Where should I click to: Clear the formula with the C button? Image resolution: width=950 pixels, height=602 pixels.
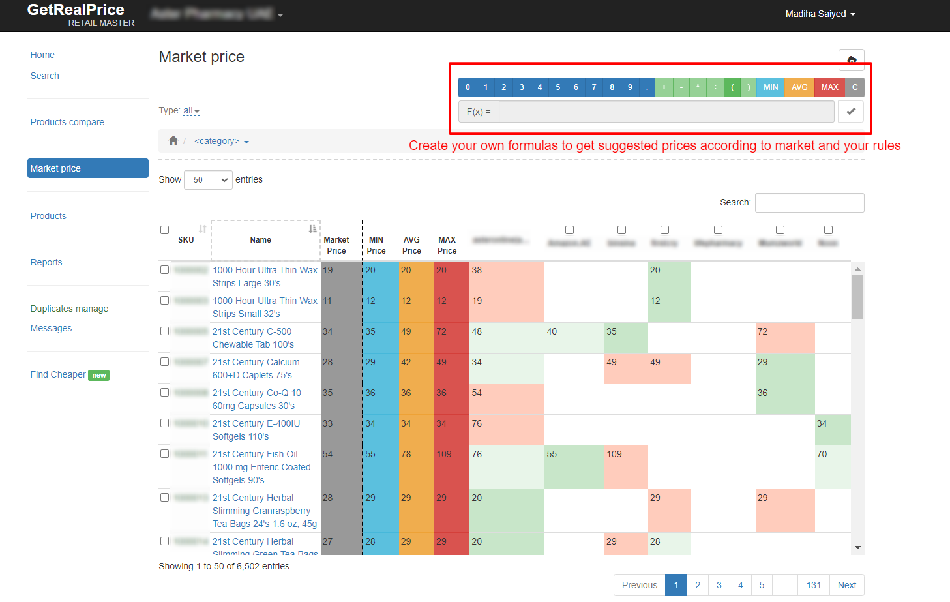click(854, 87)
